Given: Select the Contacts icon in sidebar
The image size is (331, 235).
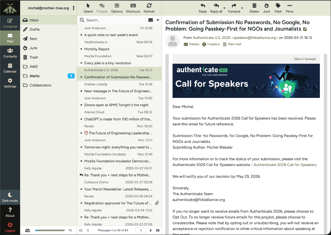Looking at the screenshot, I should [10, 52].
